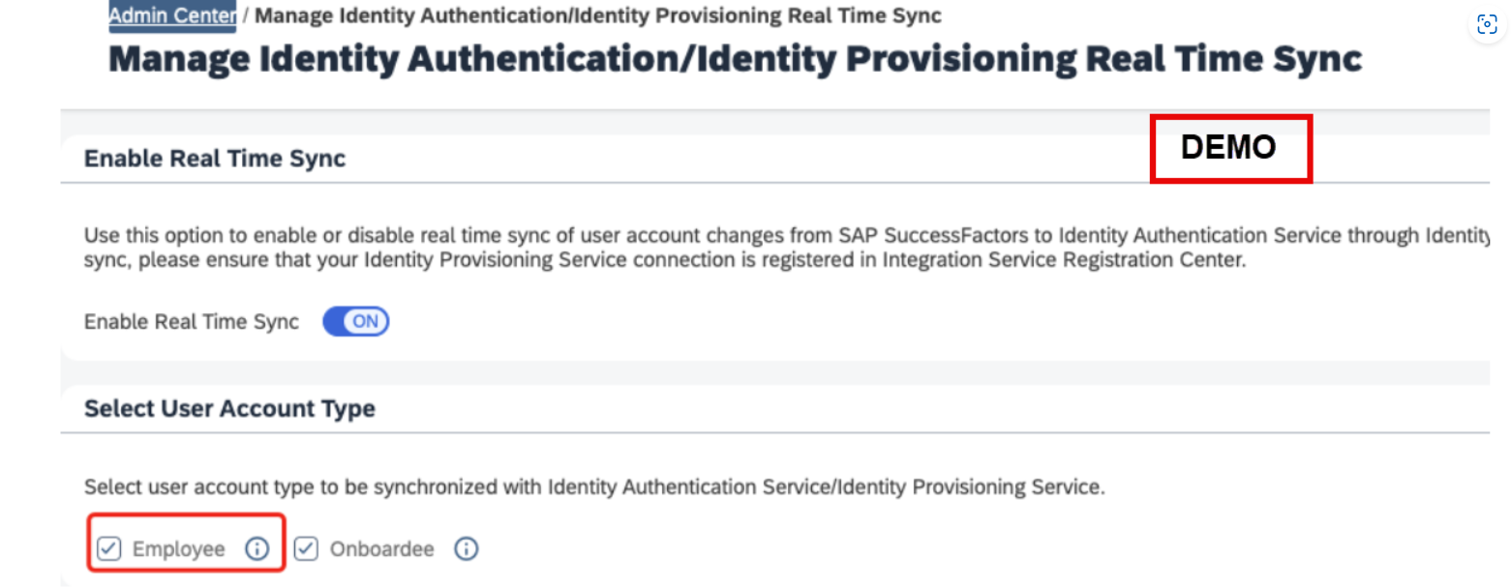Click the real time sync description paragraph
The width and height of the screenshot is (1511, 588).
(786, 248)
